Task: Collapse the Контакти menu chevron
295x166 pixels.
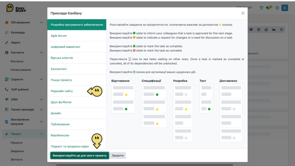Action: coord(41,52)
